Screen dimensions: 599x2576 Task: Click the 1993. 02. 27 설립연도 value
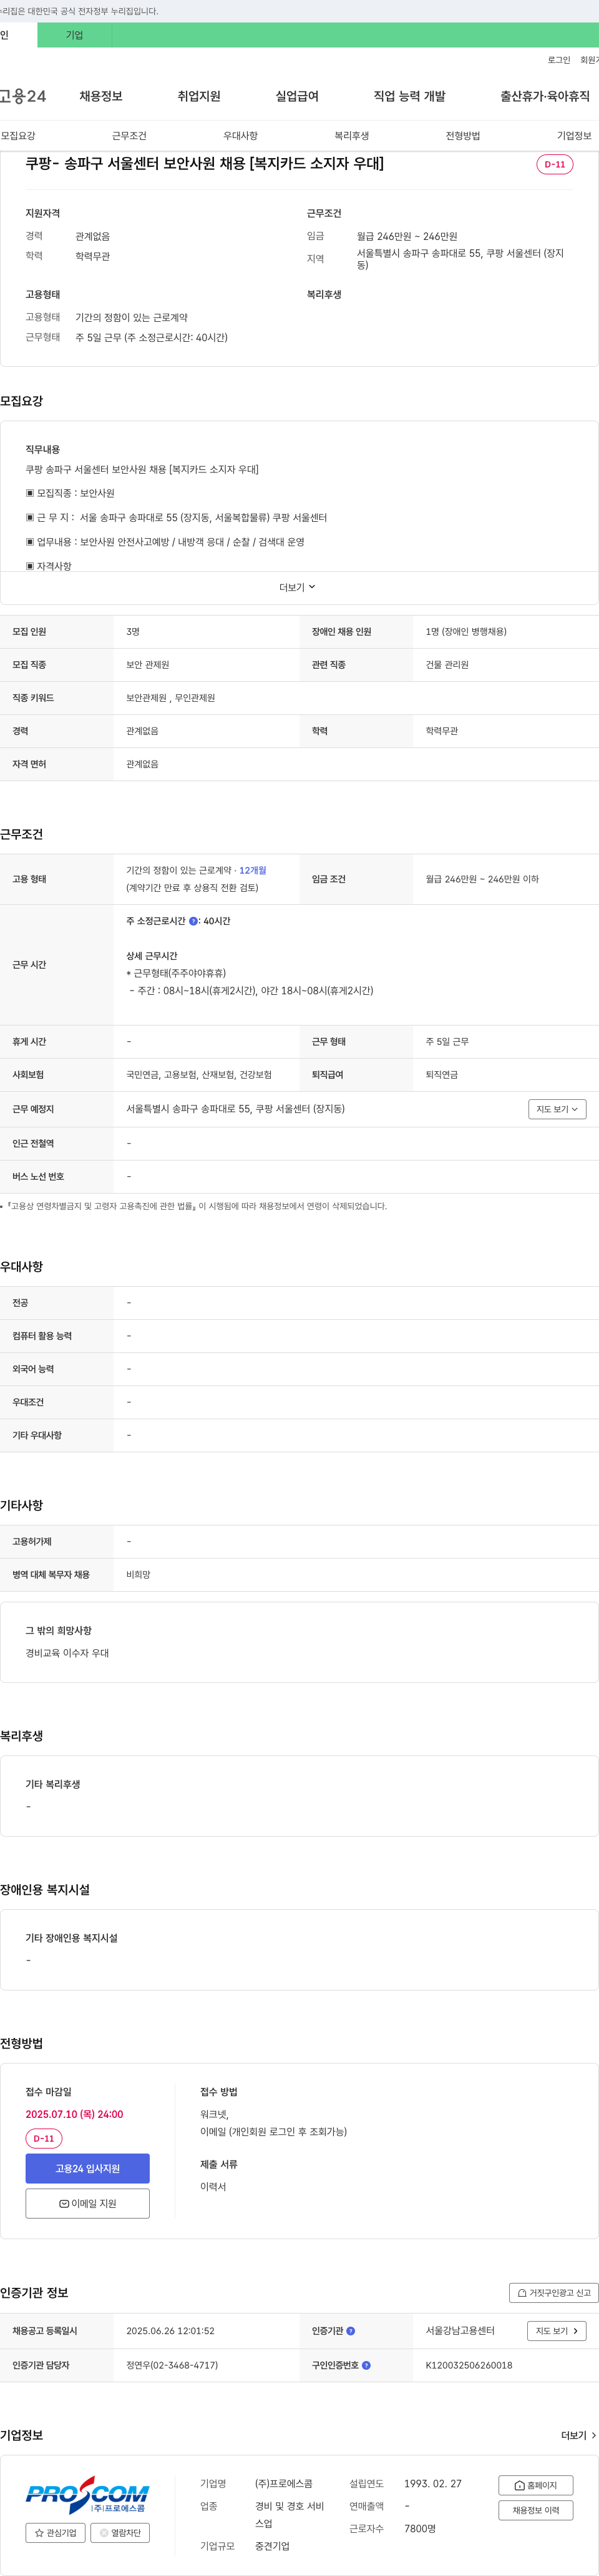(432, 2483)
